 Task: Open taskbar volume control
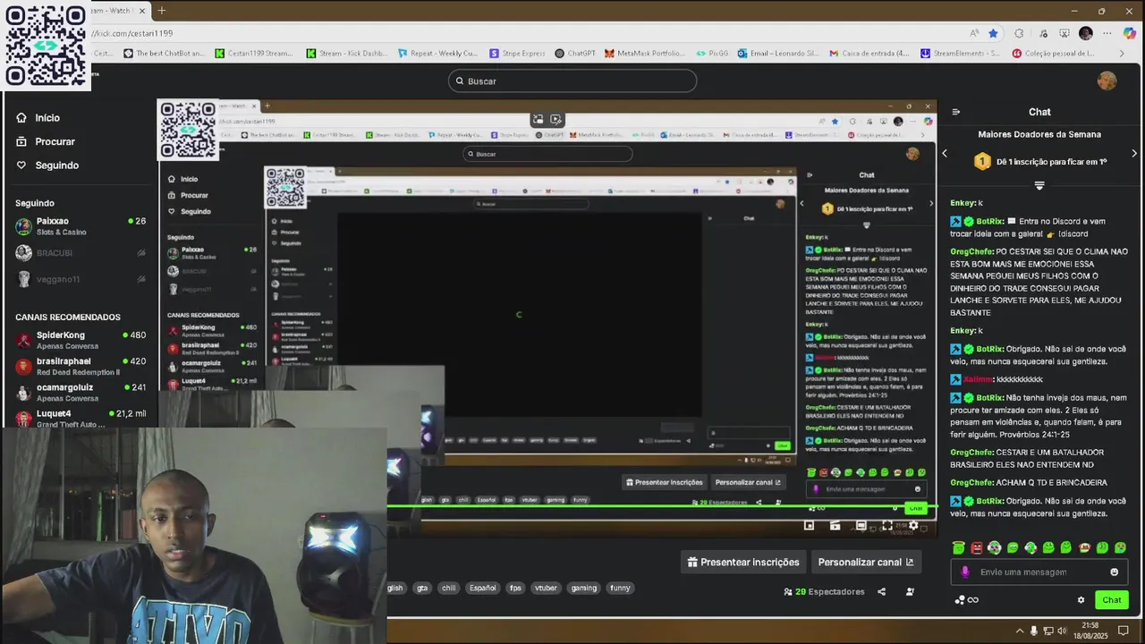1064,631
